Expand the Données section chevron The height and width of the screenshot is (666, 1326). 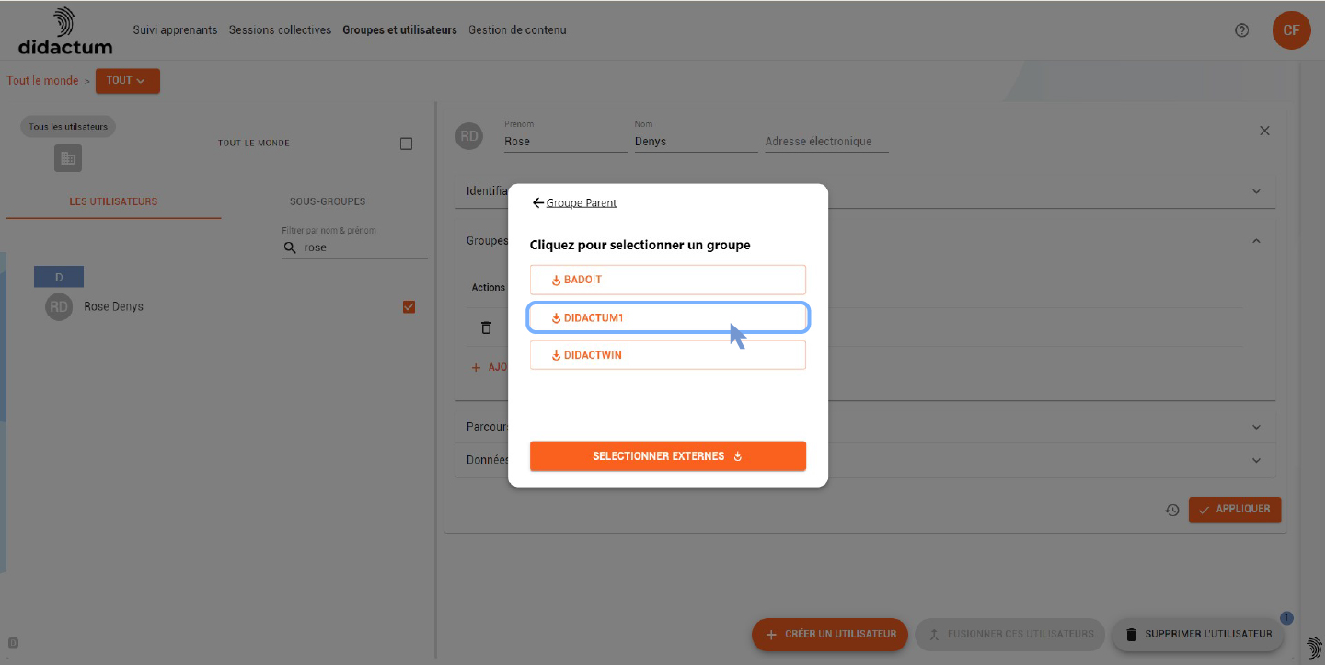point(1257,460)
